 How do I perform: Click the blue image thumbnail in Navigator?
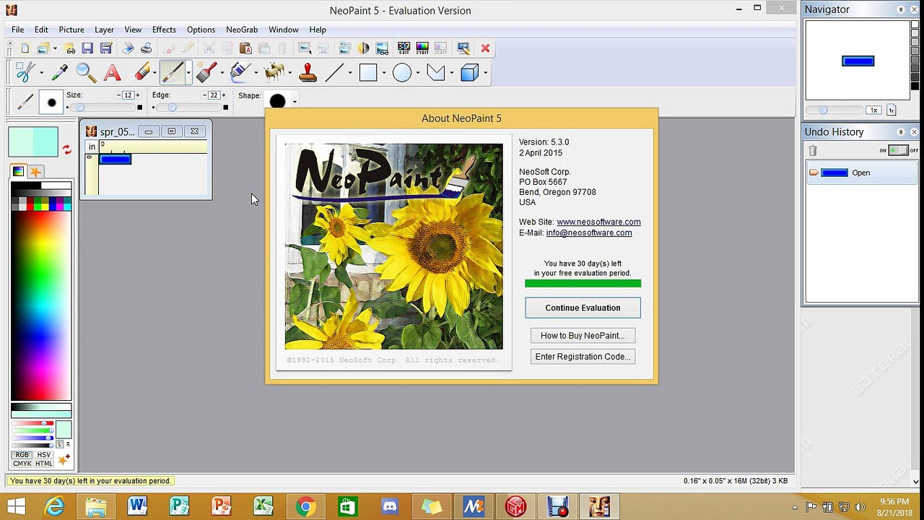[x=858, y=61]
